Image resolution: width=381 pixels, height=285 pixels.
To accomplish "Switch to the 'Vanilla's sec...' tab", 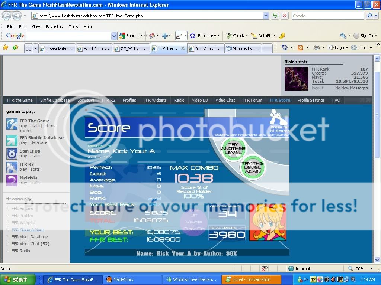I will click(94, 49).
